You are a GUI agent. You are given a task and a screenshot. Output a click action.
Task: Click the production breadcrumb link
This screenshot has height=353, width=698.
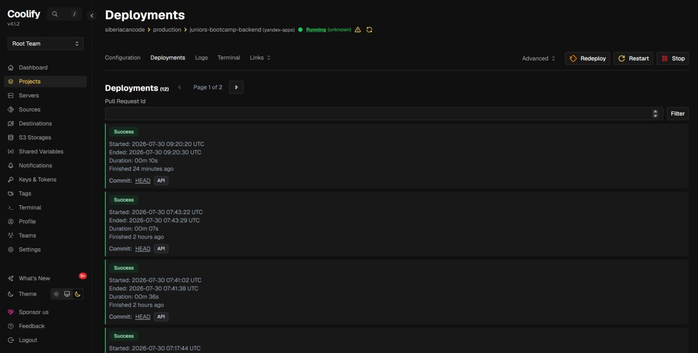167,30
